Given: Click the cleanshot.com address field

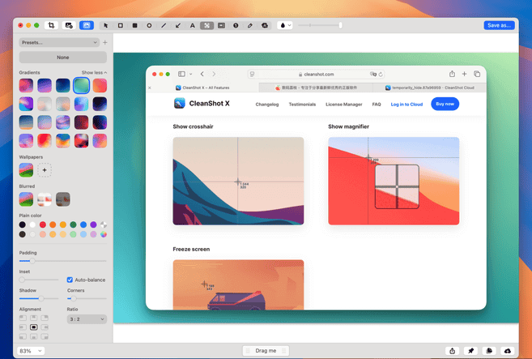Looking at the screenshot, I should tap(317, 74).
